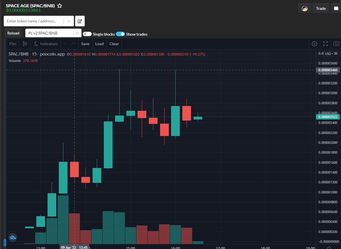Open chart settings gear
This screenshot has width=341, height=249.
pos(314,44)
